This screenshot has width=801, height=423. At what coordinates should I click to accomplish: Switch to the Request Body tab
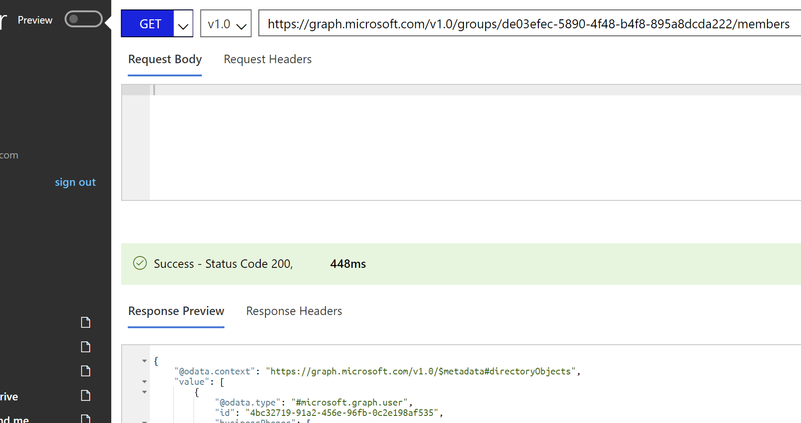[165, 59]
